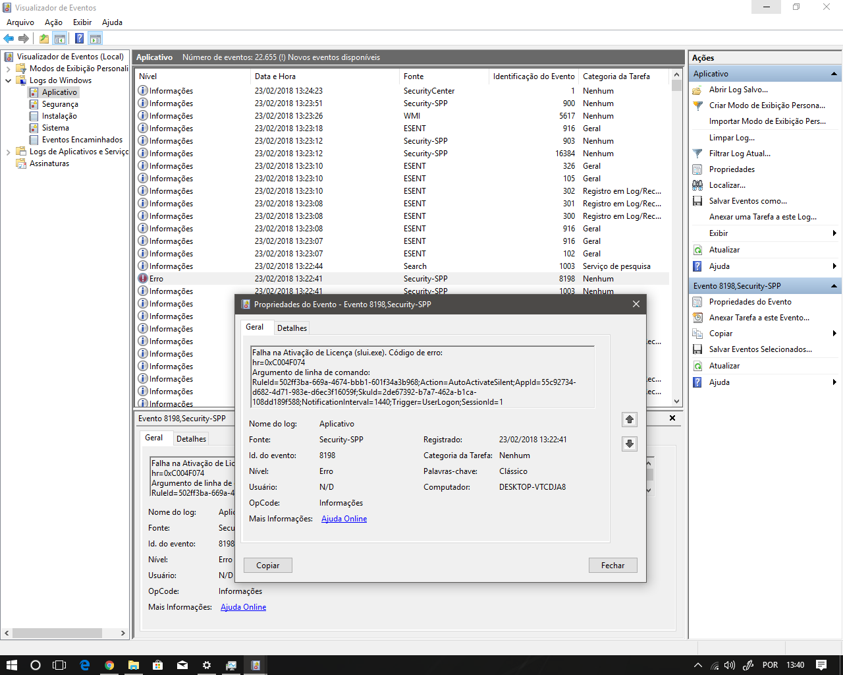Show hidden system tray icons chevron
The image size is (843, 675).
(698, 665)
